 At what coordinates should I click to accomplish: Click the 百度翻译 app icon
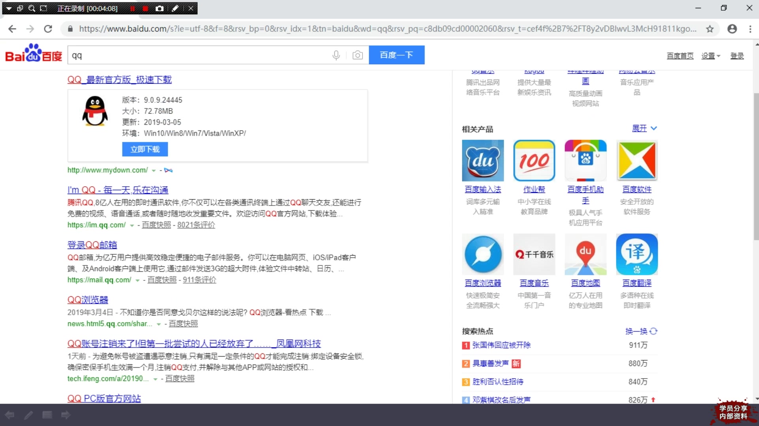[636, 254]
